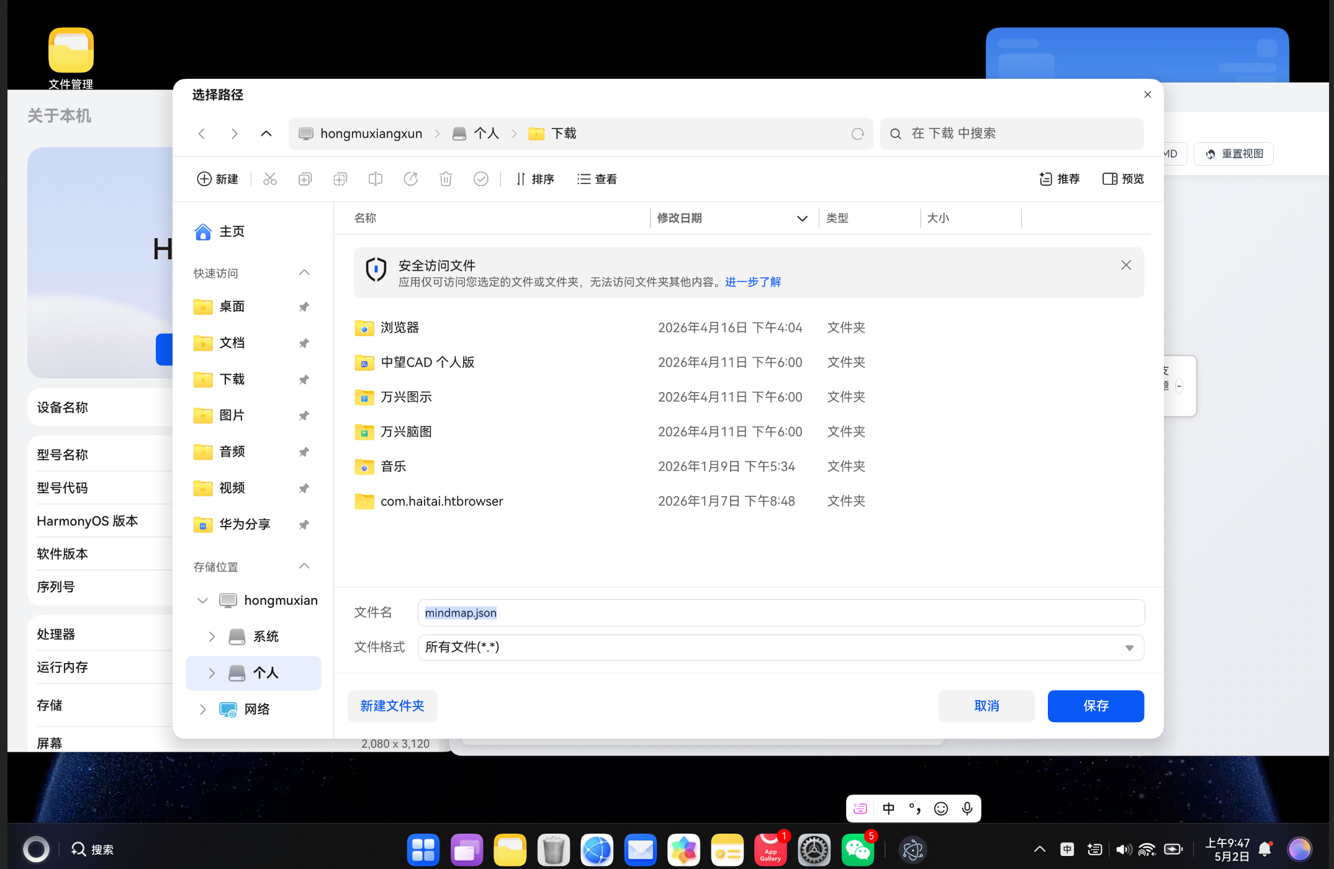Open the 进一步了解 link
Screen dimensions: 1334x869
tap(753, 282)
